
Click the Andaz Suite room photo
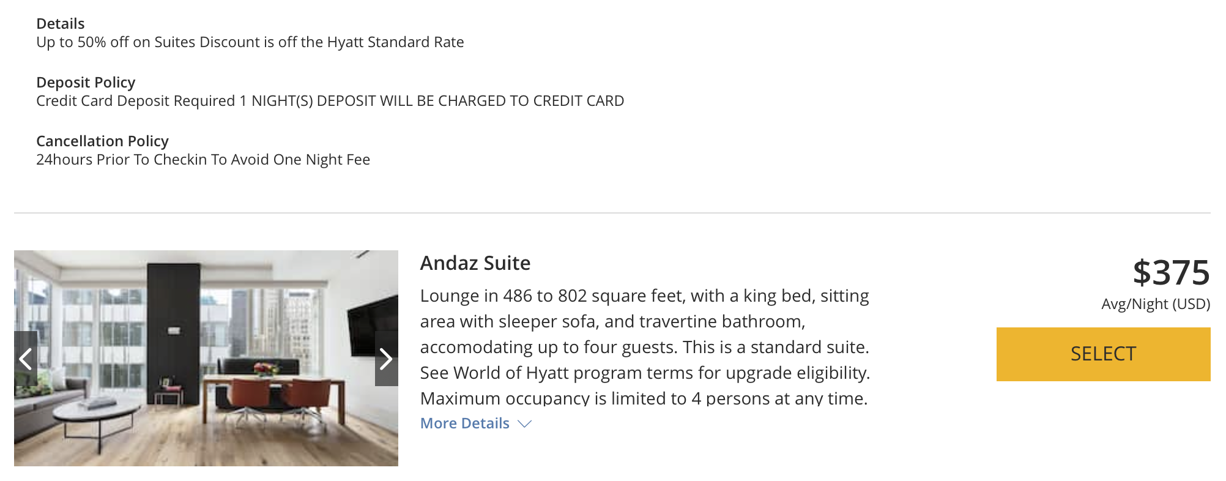206,358
